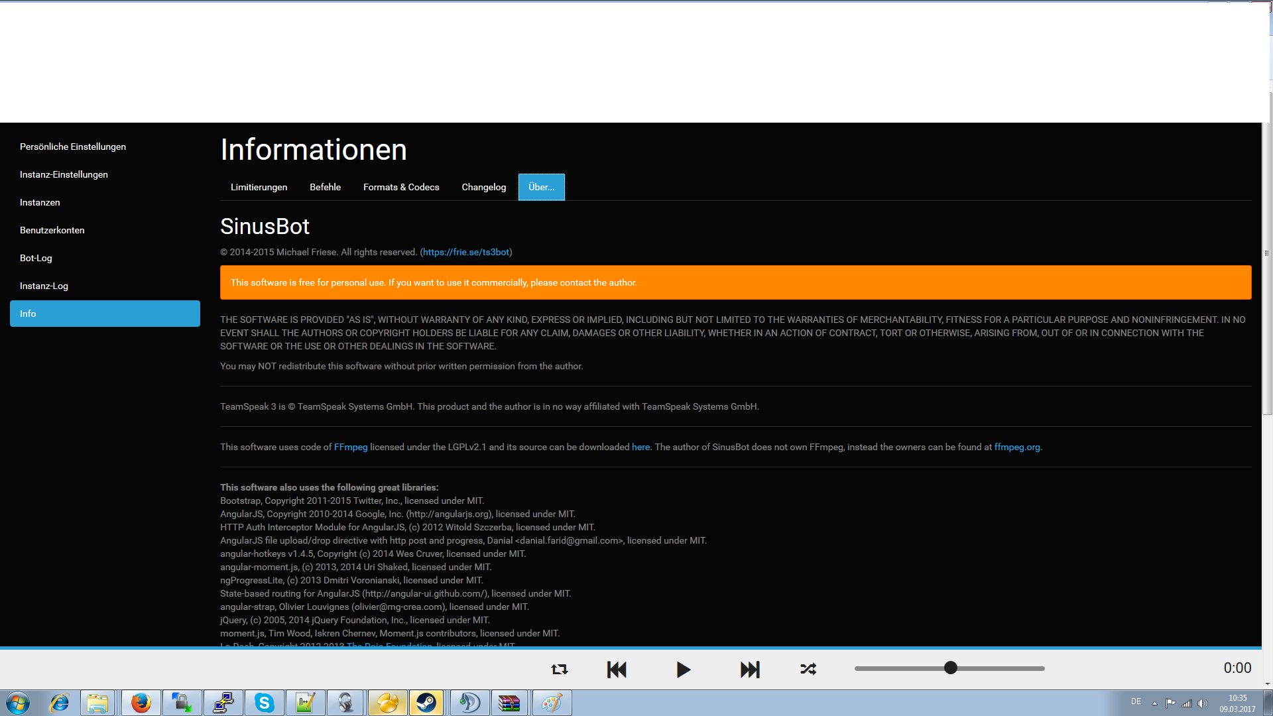Open Skype from taskbar

point(264,703)
